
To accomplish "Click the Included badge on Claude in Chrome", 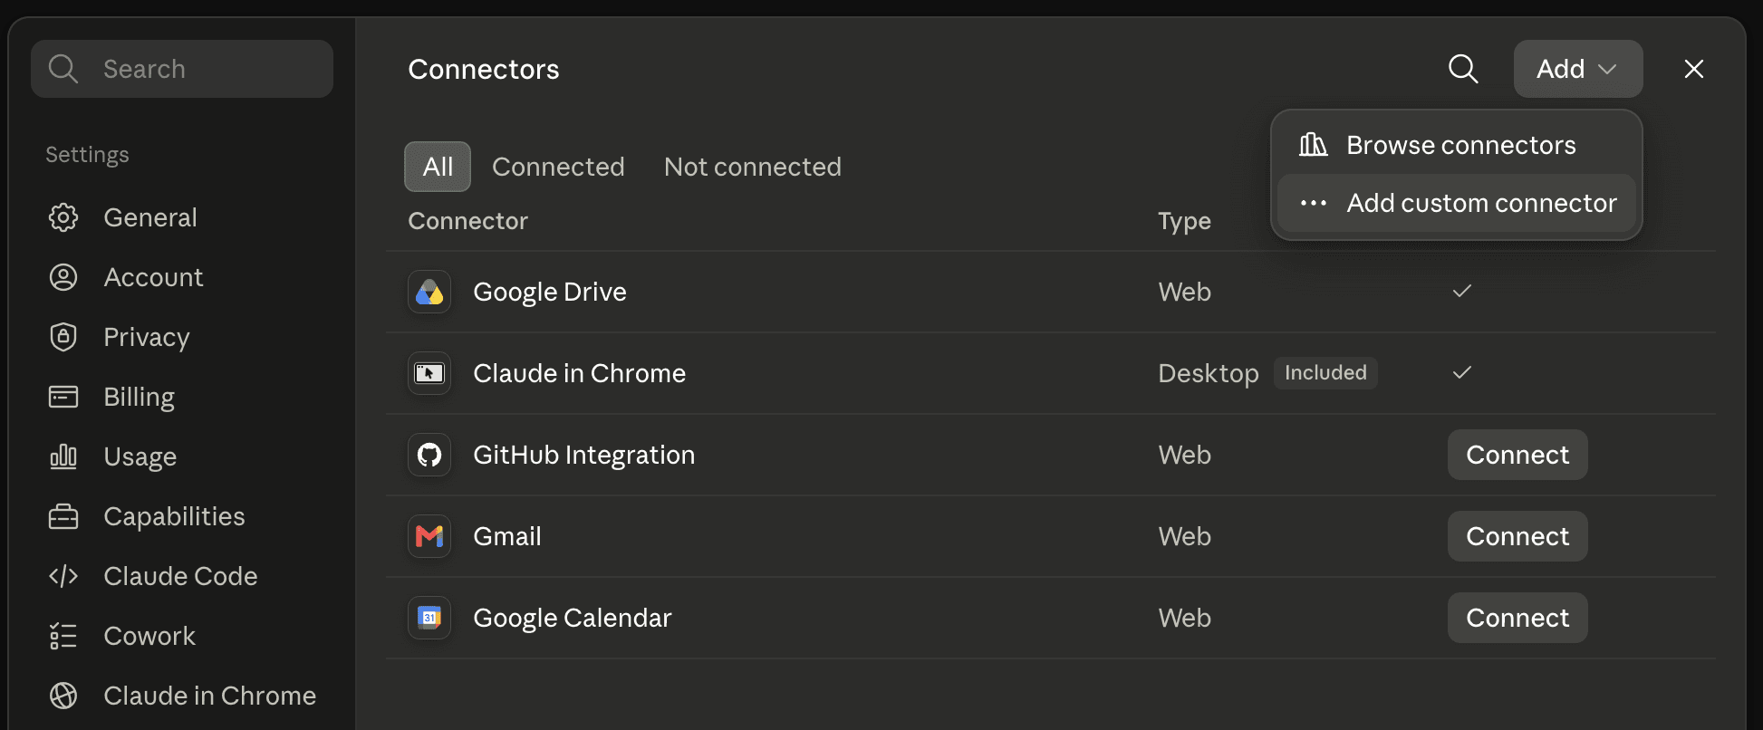I will pyautogui.click(x=1325, y=373).
